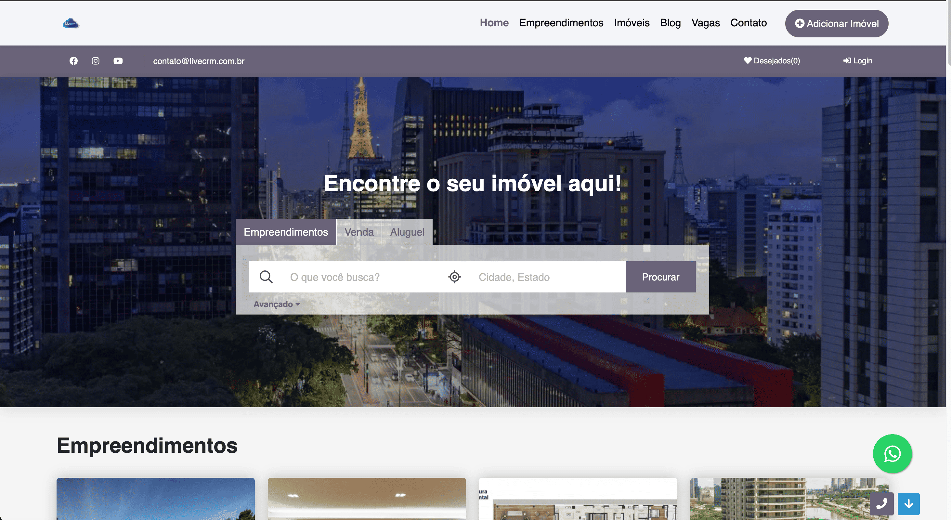Open the Blog menu item
The height and width of the screenshot is (520, 951).
(671, 23)
